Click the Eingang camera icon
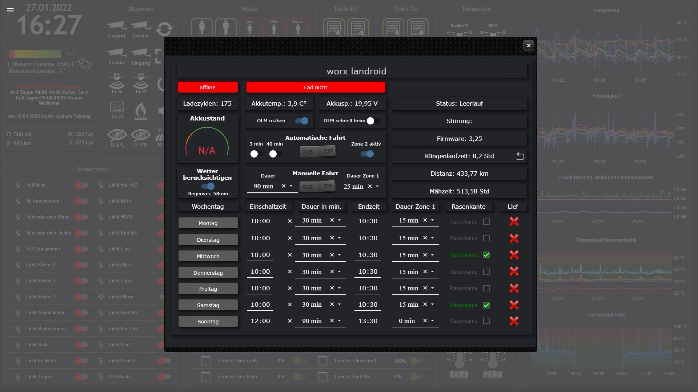698x392 pixels. pos(141,53)
